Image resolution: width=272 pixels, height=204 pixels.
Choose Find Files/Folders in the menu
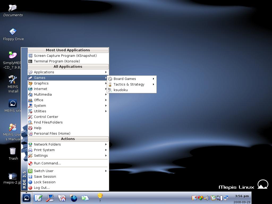[x=68, y=122]
